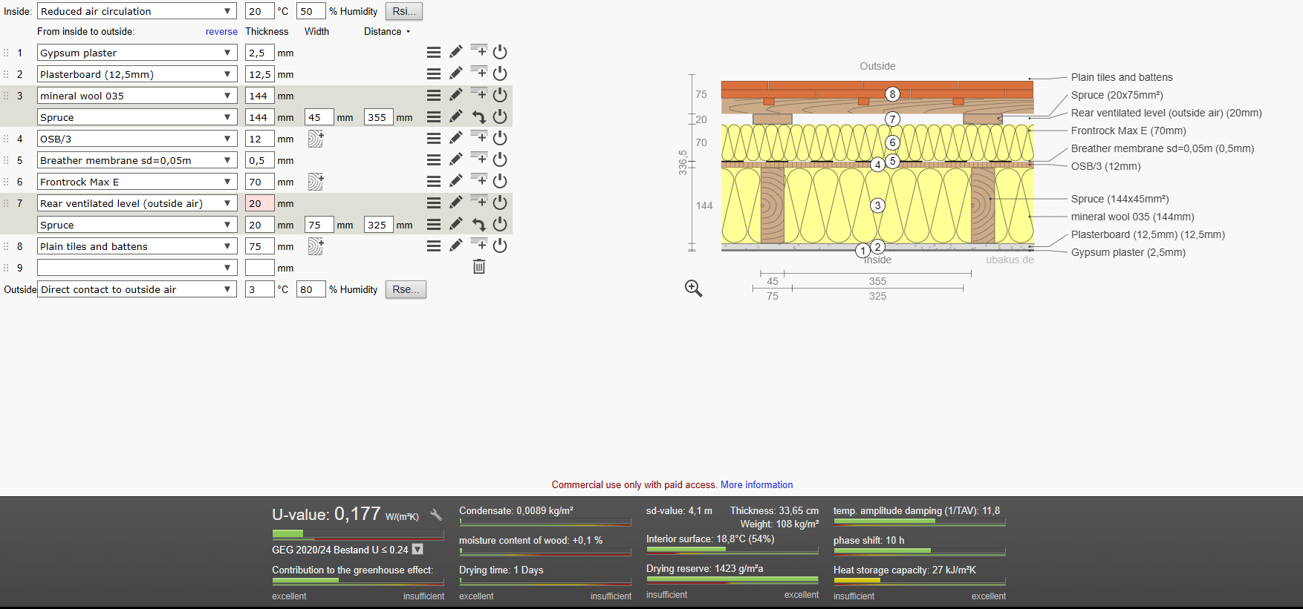The image size is (1303, 609).
Task: Click the pencil edit icon for Gypsum plaster
Action: [x=455, y=52]
